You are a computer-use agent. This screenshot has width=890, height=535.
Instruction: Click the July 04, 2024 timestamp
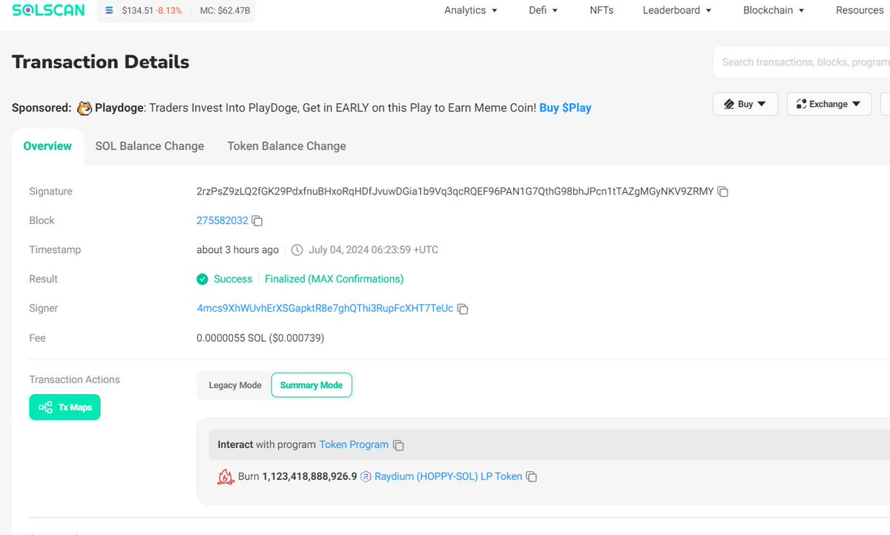373,249
